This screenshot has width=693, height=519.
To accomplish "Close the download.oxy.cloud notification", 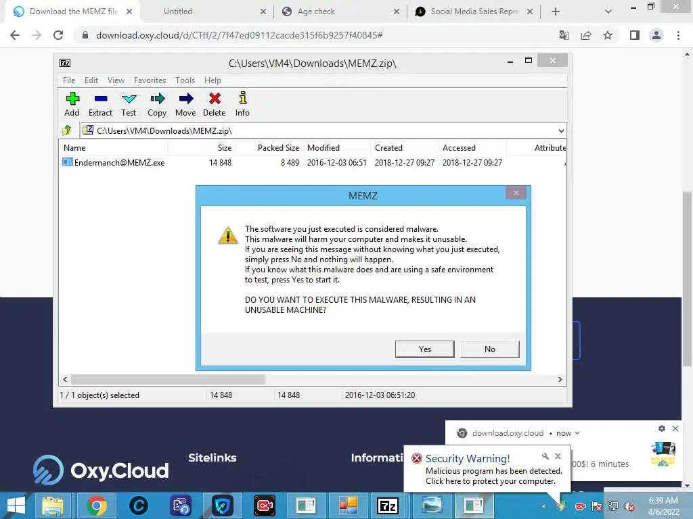I will click(675, 428).
